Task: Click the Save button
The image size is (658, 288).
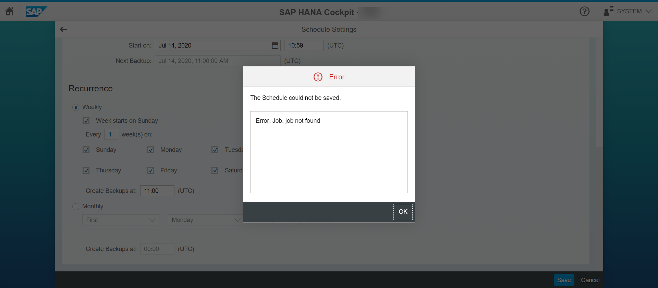Action: 564,280
